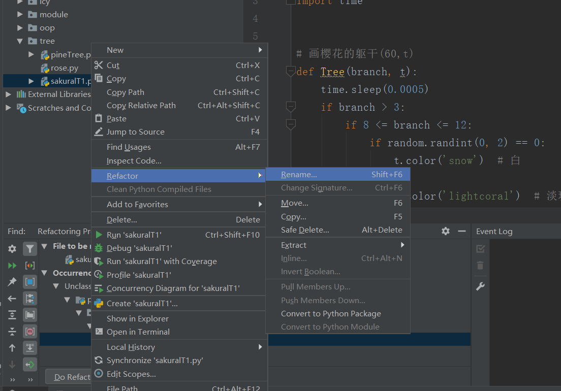Select Move... in the Refactor submenu

(338, 203)
